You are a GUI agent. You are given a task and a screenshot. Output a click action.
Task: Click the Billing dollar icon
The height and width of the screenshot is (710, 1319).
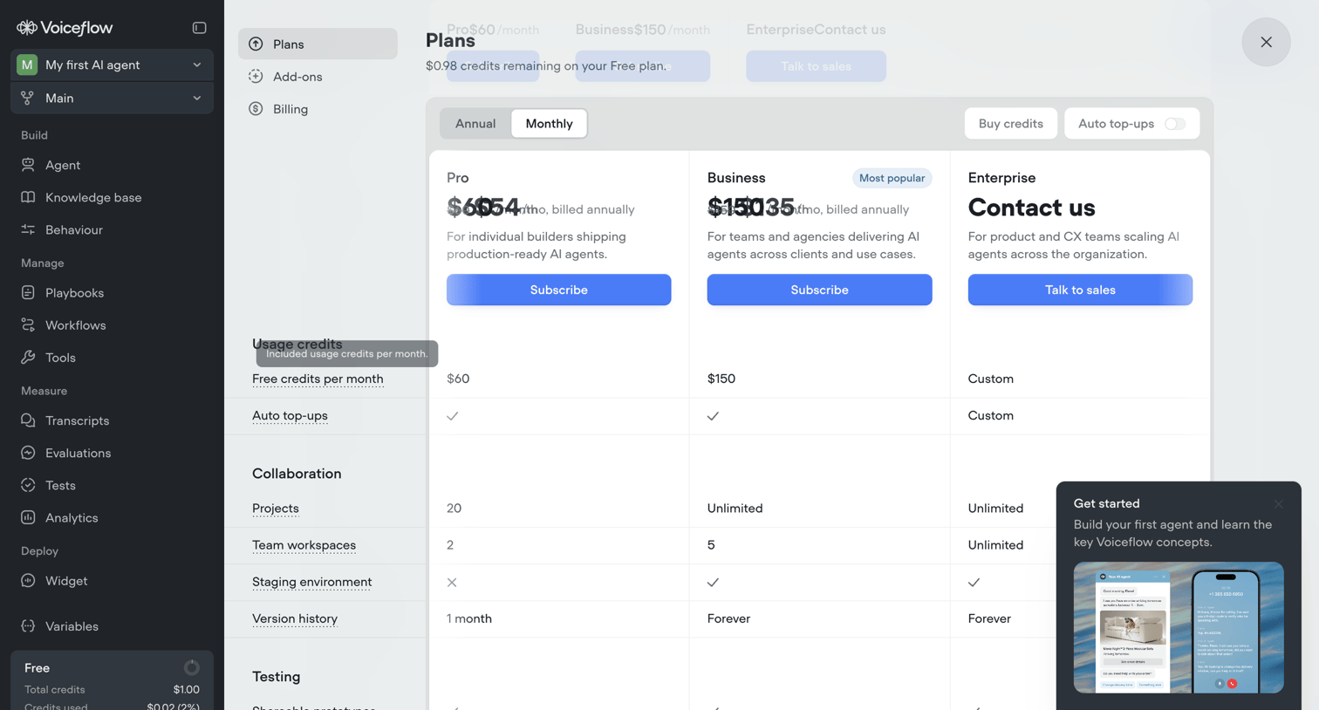256,109
